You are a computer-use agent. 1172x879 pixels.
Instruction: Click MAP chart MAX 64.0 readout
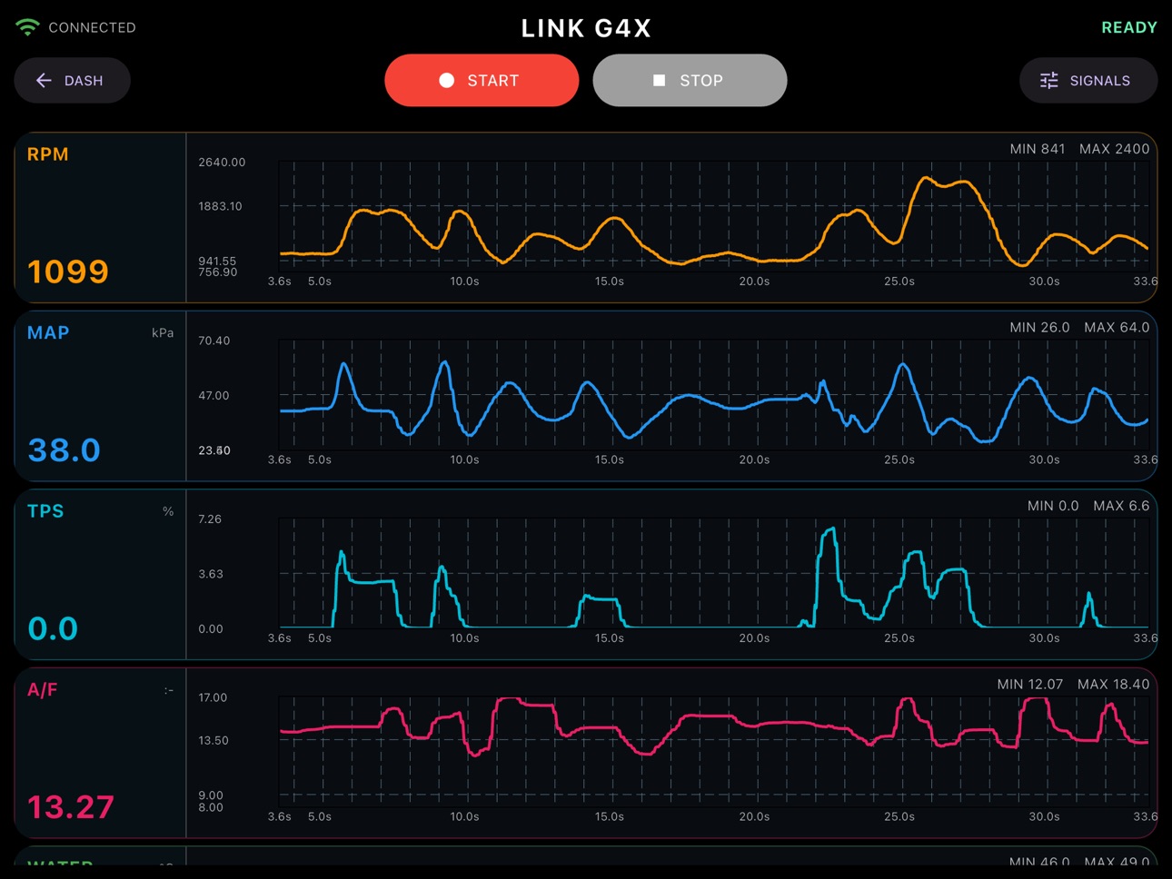(1117, 327)
